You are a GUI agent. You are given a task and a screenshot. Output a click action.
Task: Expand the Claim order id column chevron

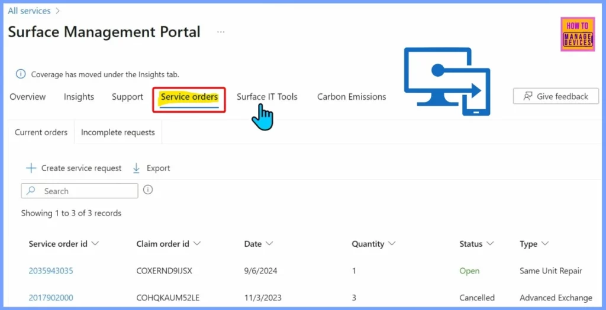tap(196, 244)
